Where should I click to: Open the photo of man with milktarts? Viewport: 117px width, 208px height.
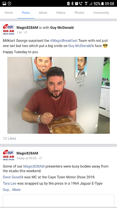(58, 95)
